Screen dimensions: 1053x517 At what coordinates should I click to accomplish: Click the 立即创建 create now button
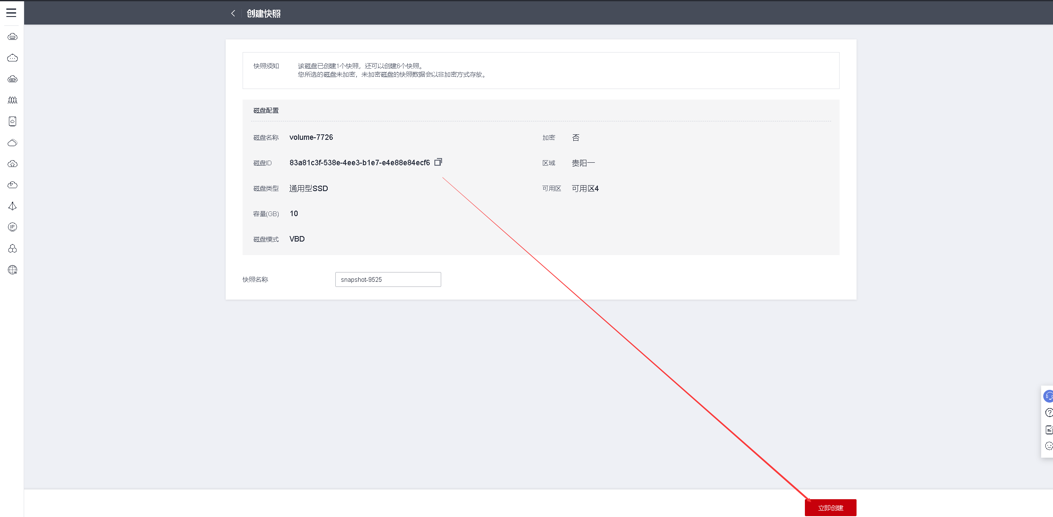click(830, 508)
